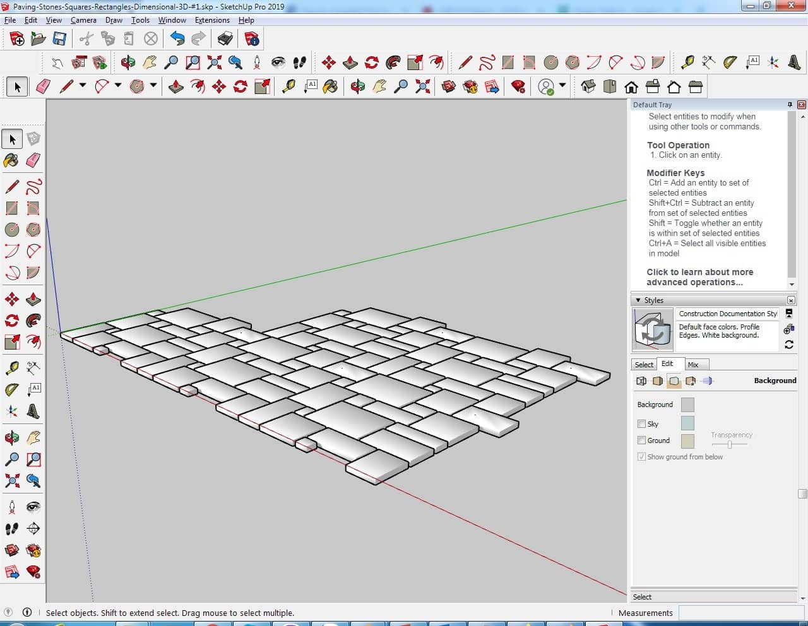The height and width of the screenshot is (626, 808).
Task: Click the Print icon in toolbar
Action: tap(225, 39)
